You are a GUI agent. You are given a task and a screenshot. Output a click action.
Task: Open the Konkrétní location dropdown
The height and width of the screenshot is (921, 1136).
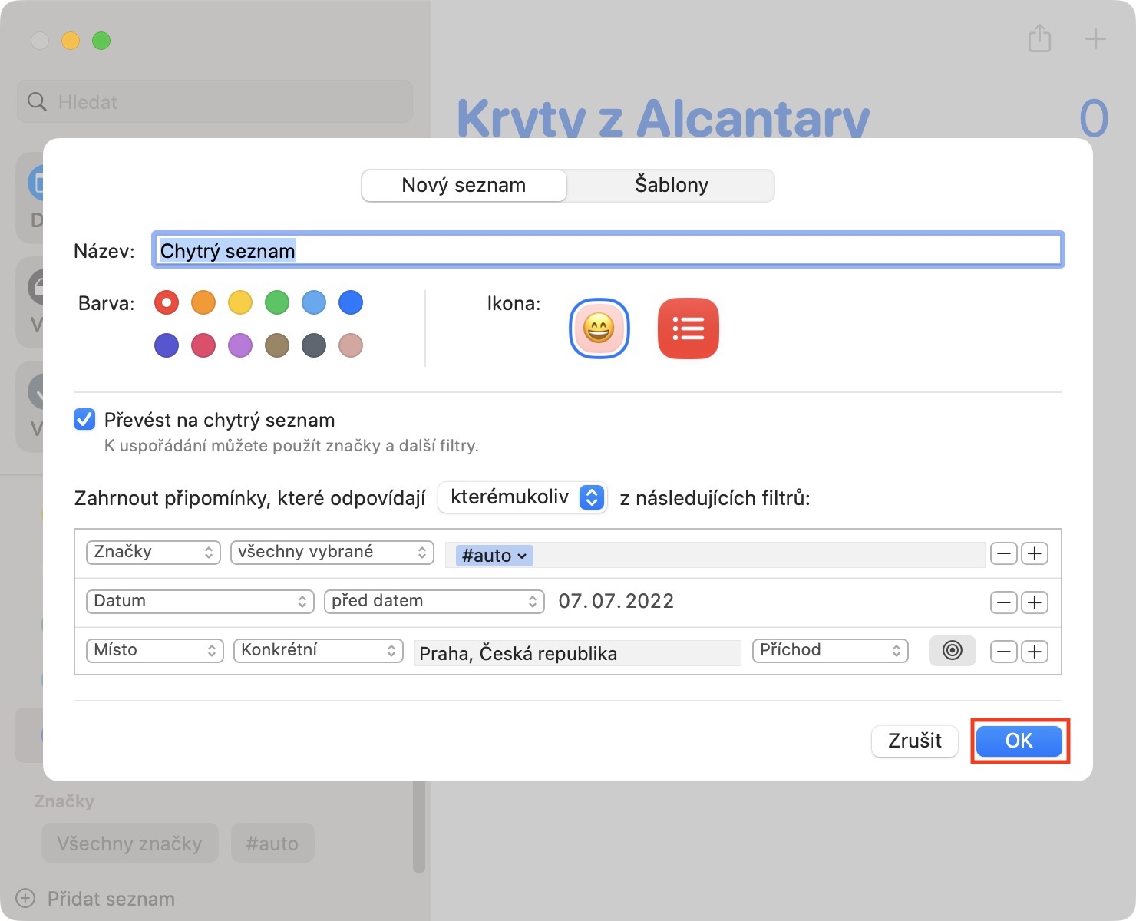coord(319,650)
